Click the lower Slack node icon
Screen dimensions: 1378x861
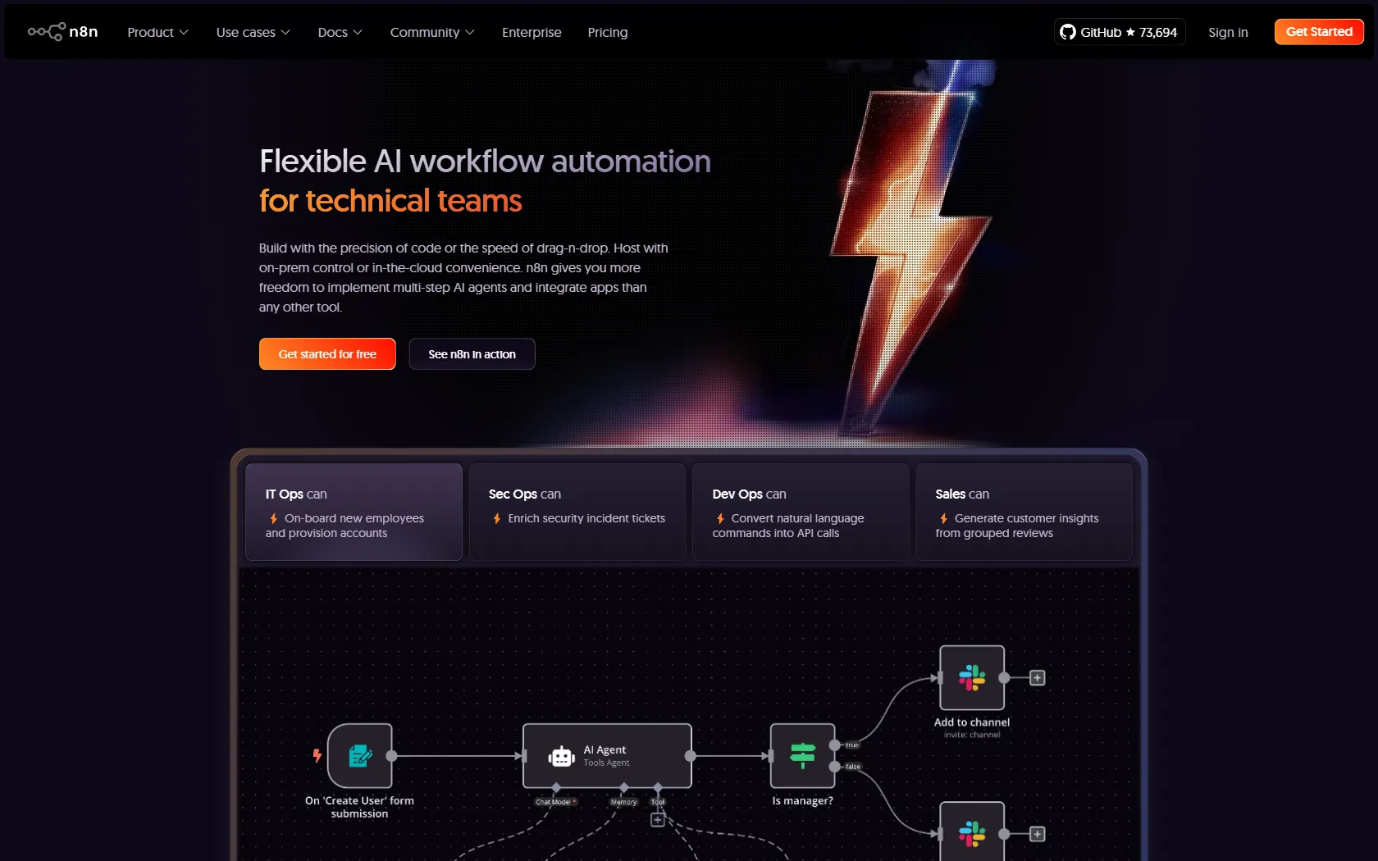pos(972,833)
